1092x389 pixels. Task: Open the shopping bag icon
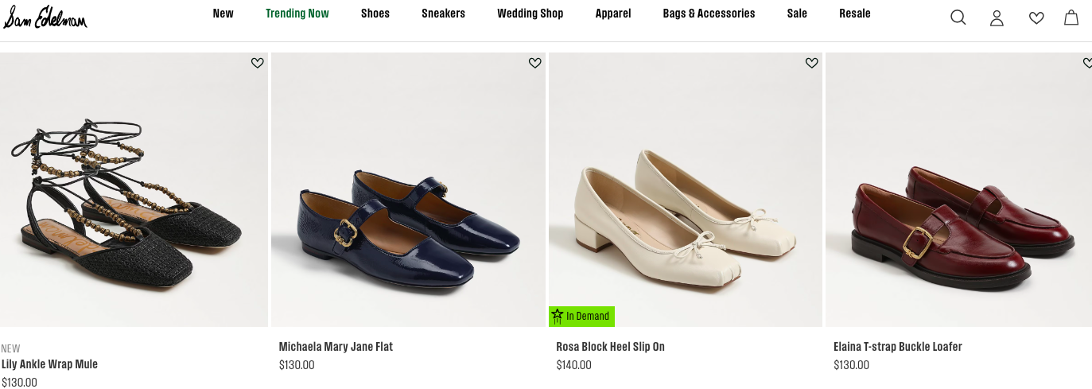coord(1071,18)
